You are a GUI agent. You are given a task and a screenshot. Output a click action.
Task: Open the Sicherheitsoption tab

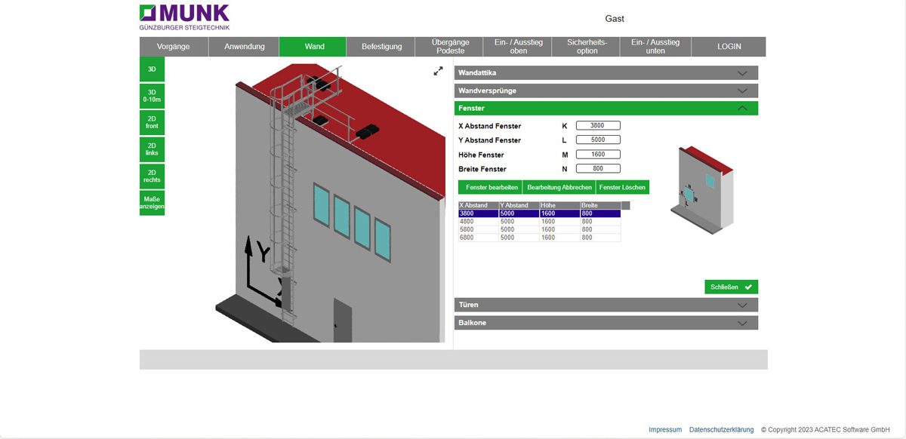[587, 47]
